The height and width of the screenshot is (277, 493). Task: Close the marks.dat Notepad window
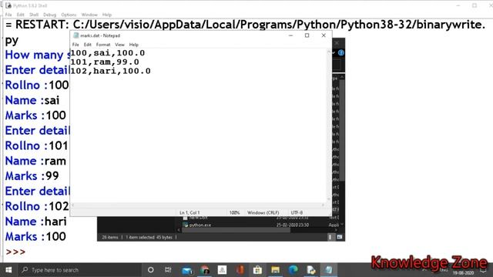coord(324,35)
